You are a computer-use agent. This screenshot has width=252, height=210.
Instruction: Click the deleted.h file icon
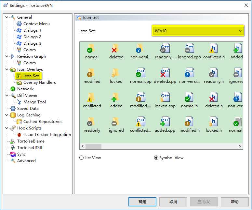pyautogui.click(x=214, y=97)
